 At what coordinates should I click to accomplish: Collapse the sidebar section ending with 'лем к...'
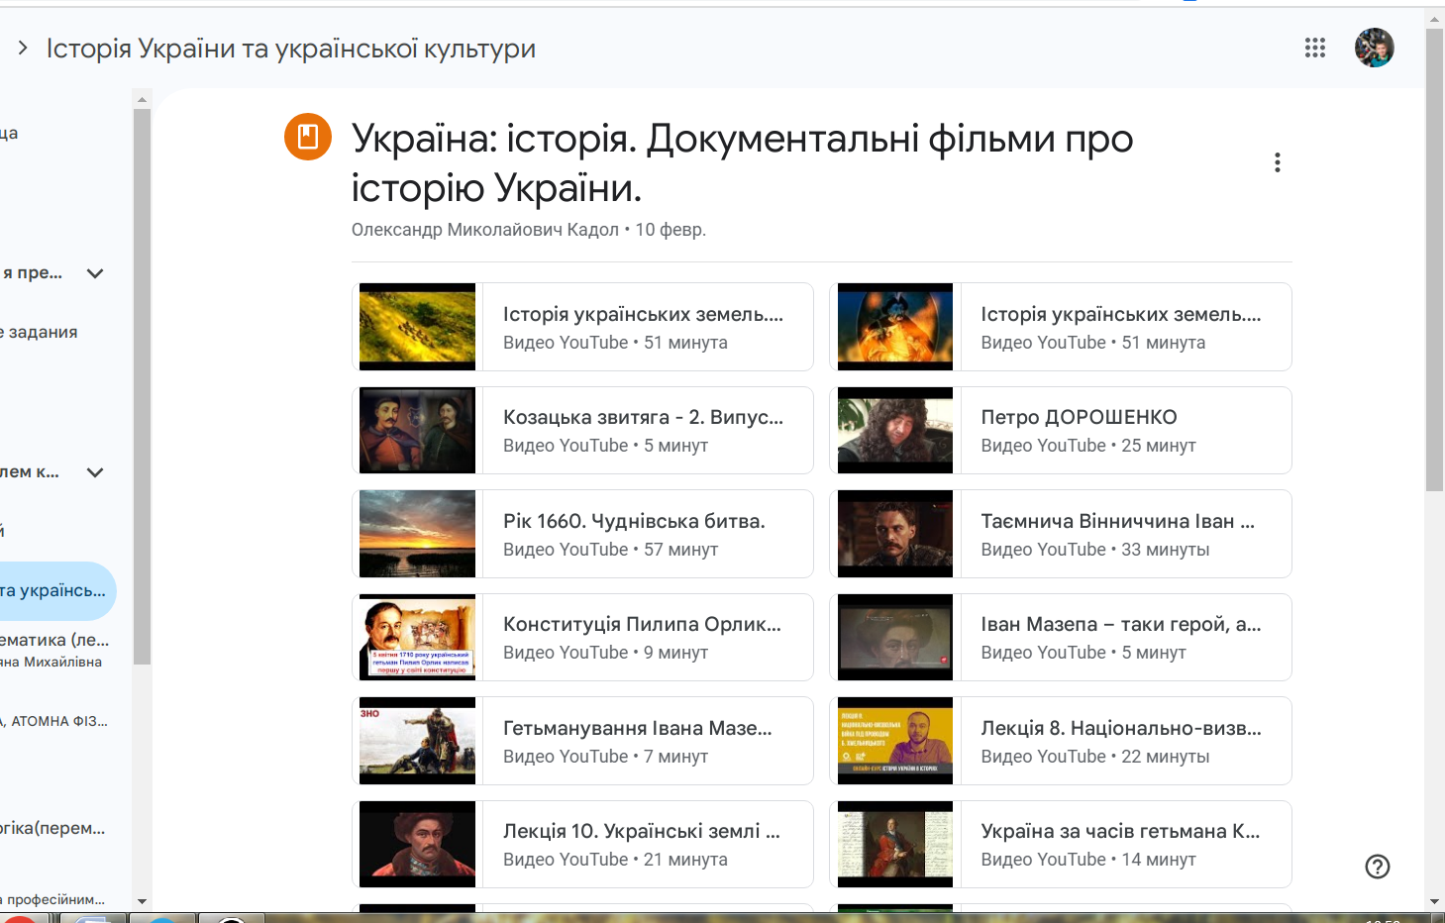tap(95, 472)
